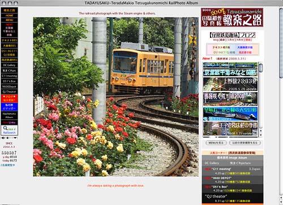Pause the background music player
This screenshot has height=205, width=283.
coord(7,138)
